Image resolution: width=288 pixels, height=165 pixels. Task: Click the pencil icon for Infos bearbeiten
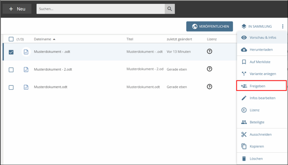click(x=244, y=98)
